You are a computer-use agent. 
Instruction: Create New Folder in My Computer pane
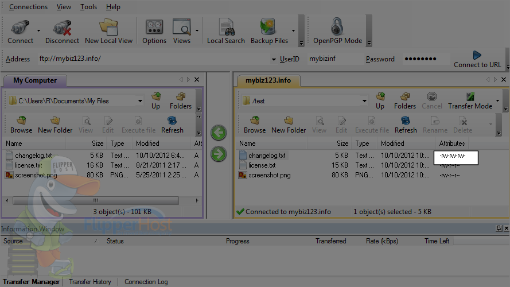(55, 125)
